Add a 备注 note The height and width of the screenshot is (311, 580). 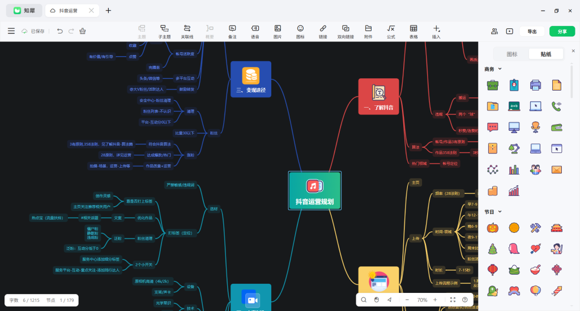click(x=232, y=32)
